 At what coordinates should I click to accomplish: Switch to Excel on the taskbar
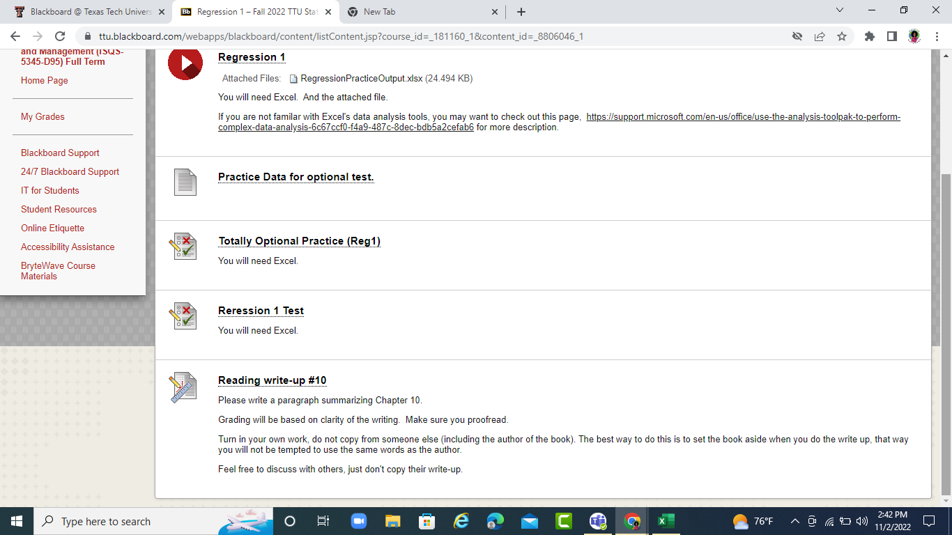(666, 521)
